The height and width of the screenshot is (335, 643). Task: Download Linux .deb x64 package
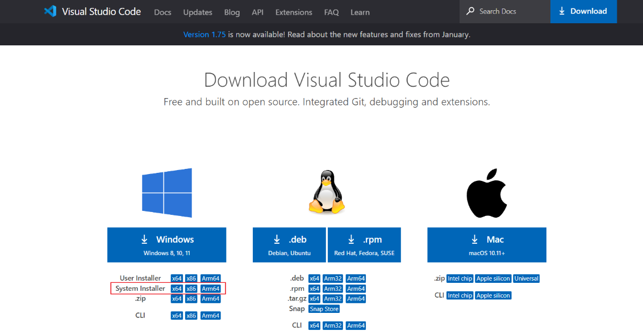click(314, 278)
